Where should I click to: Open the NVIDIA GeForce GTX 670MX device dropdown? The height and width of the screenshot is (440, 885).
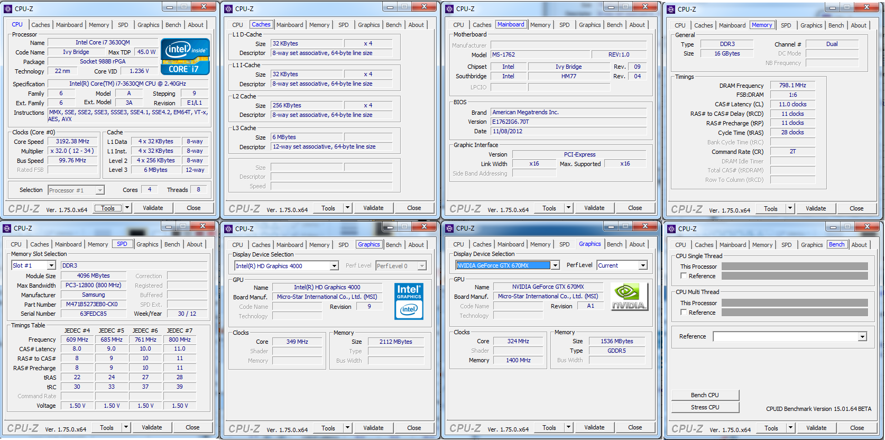(x=555, y=265)
